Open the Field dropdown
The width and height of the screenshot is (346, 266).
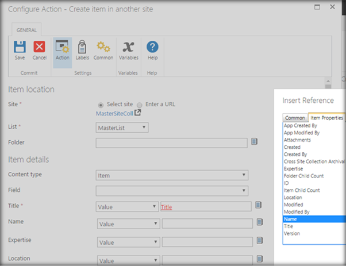coord(172,190)
